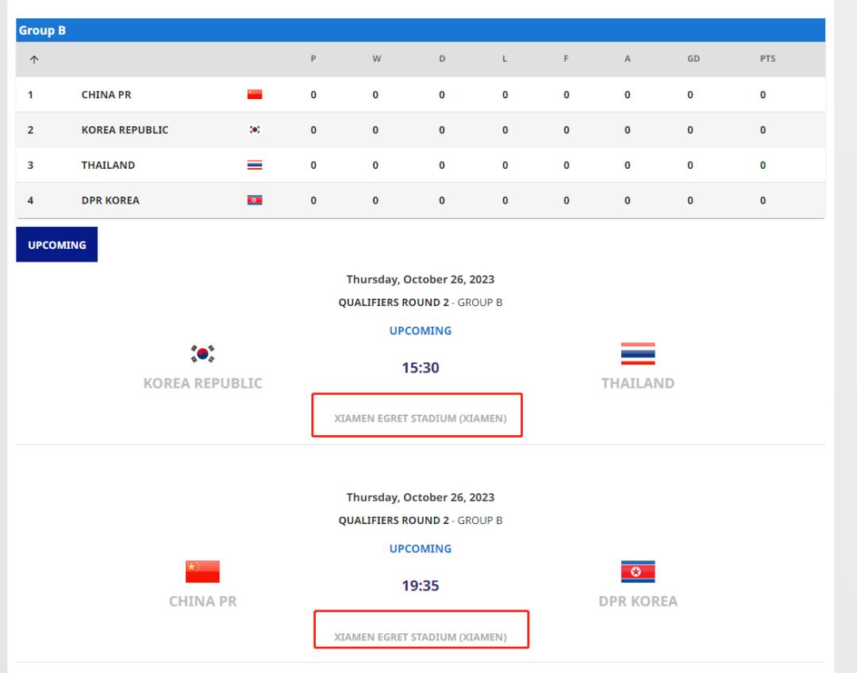Open THAILAND team row in standings

tap(421, 165)
